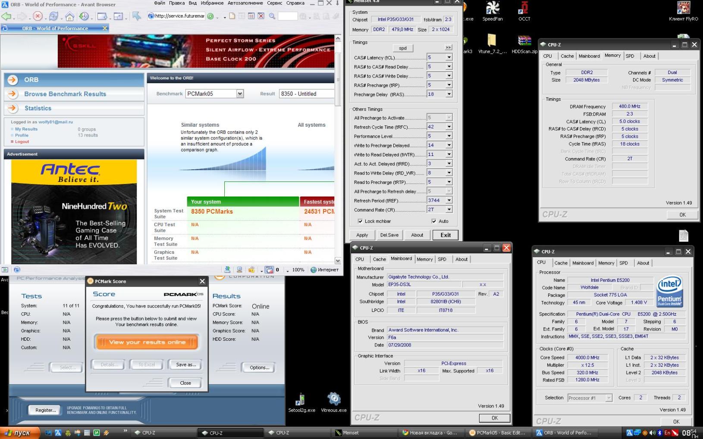Image resolution: width=703 pixels, height=439 pixels.
Task: Open Setool2g.exe desktop icon
Action: pyautogui.click(x=301, y=403)
